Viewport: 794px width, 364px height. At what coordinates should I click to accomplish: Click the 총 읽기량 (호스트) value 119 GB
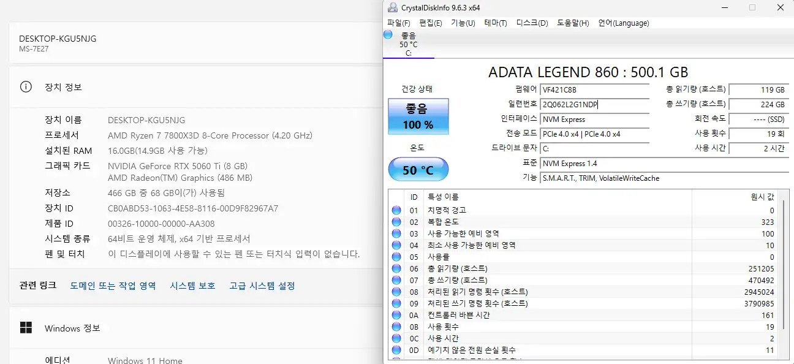coord(758,90)
